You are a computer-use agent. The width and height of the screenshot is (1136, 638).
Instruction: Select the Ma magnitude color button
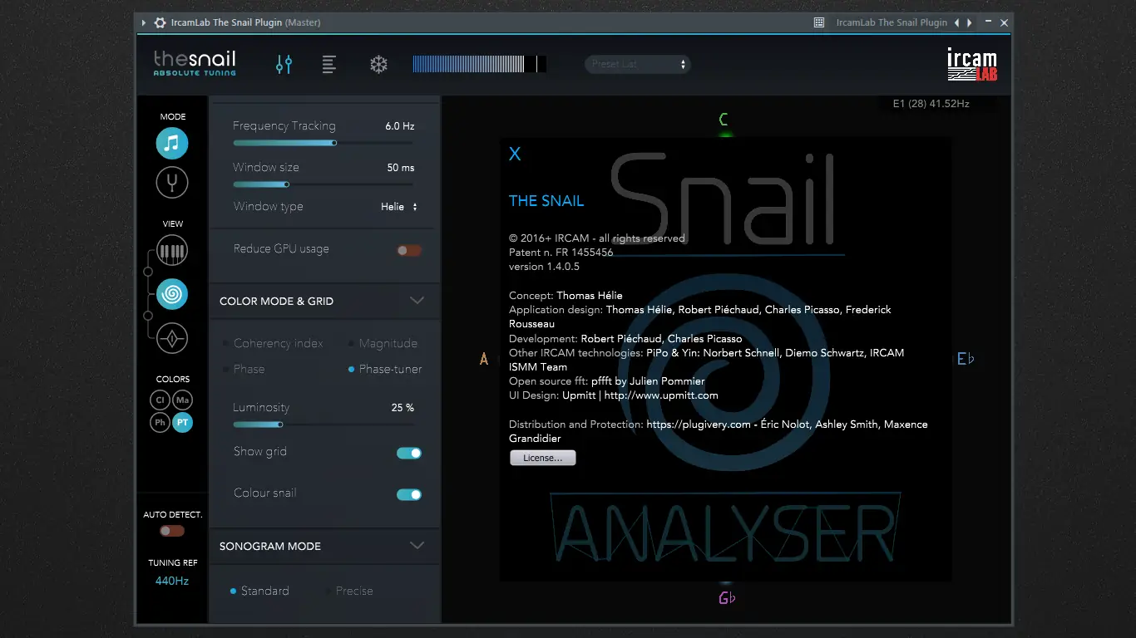click(183, 400)
